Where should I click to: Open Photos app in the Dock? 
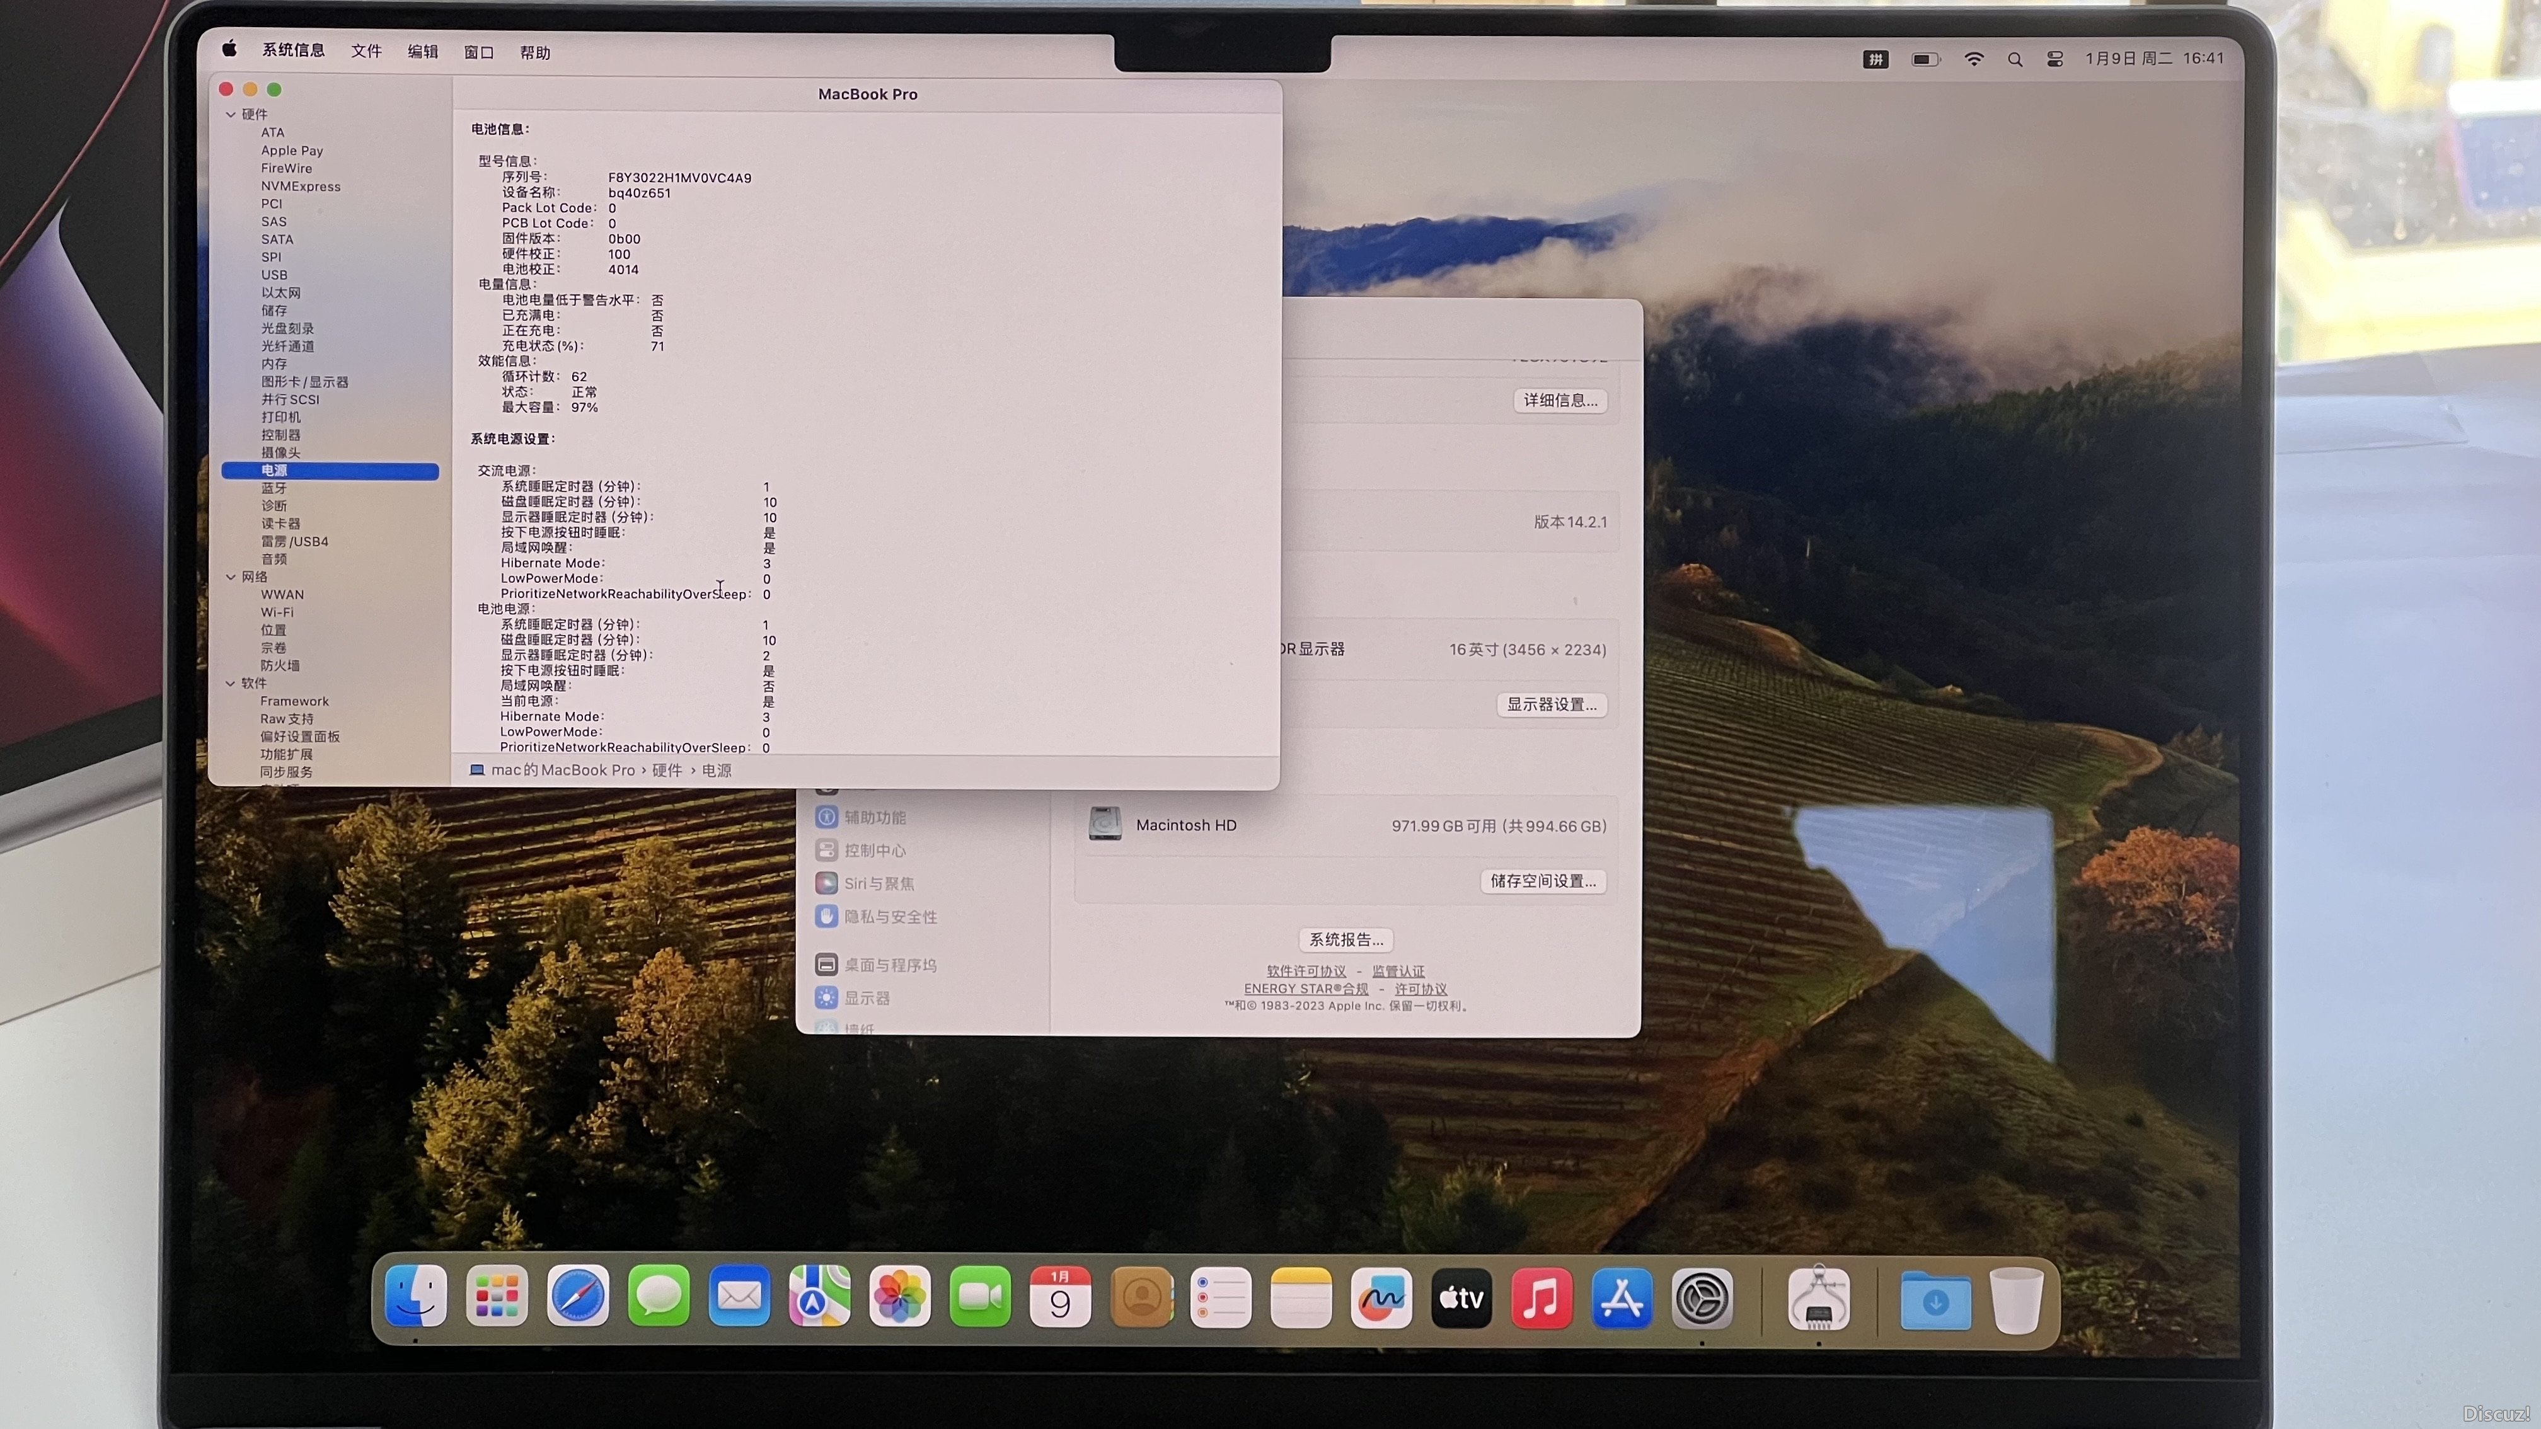click(899, 1297)
